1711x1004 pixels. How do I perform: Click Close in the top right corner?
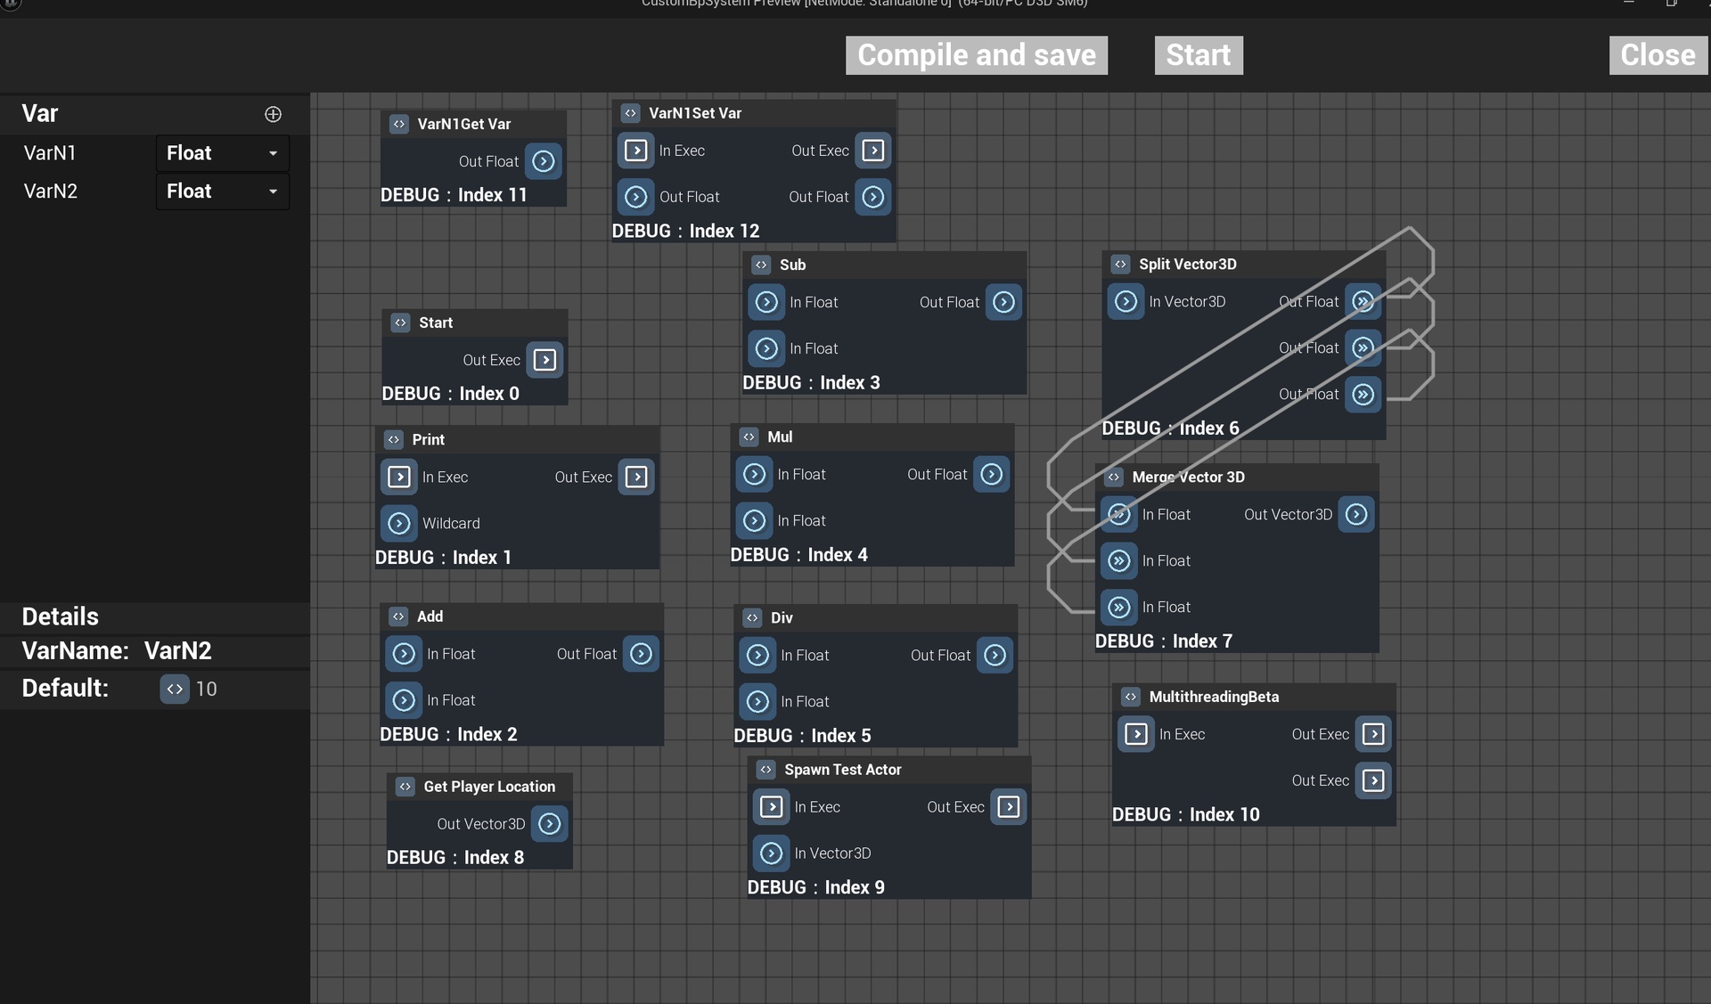tap(1658, 54)
